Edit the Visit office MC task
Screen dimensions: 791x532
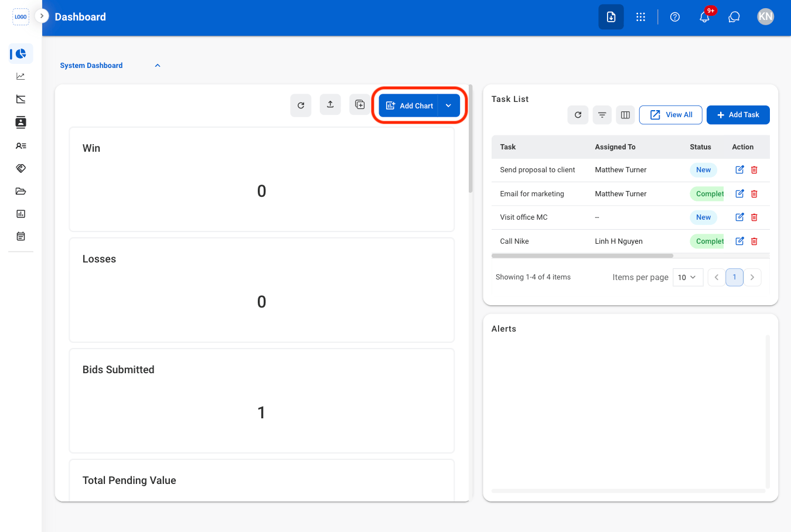pos(740,217)
